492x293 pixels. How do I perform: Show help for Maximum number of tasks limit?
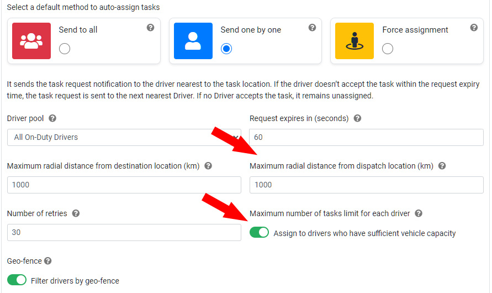pyautogui.click(x=418, y=213)
